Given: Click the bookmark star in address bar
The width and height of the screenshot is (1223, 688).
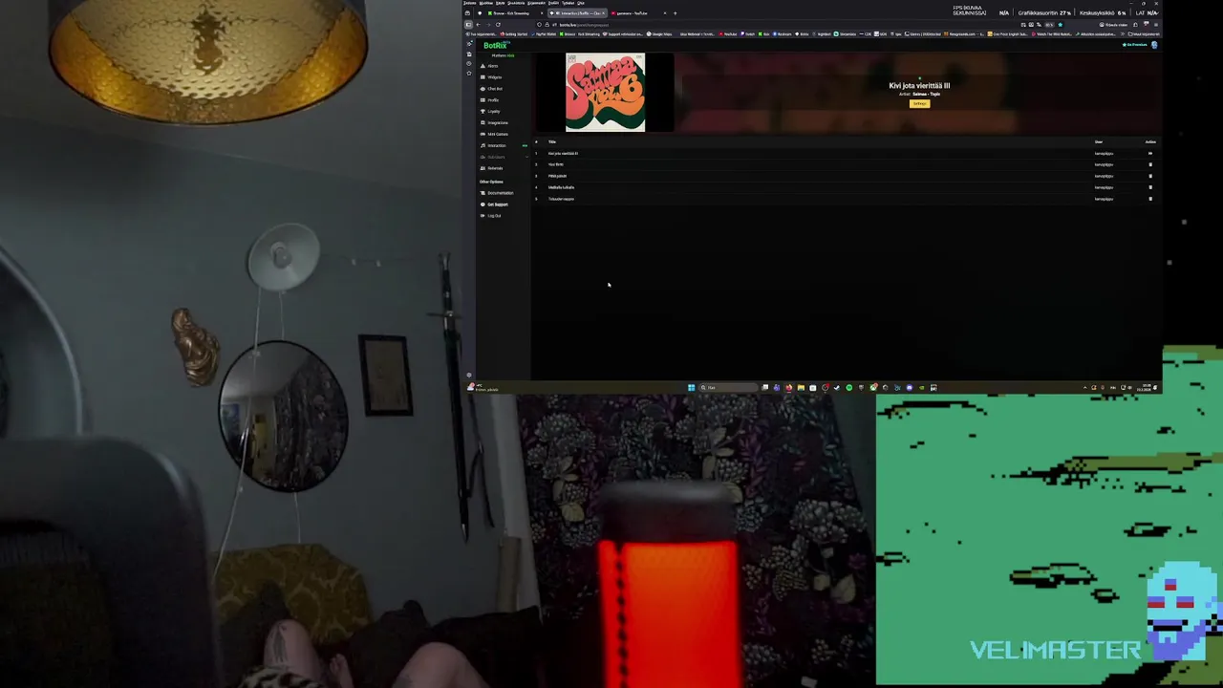Looking at the screenshot, I should coord(1061,25).
